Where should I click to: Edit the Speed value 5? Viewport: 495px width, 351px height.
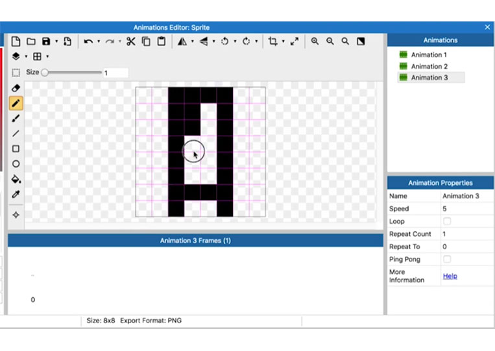click(466, 209)
